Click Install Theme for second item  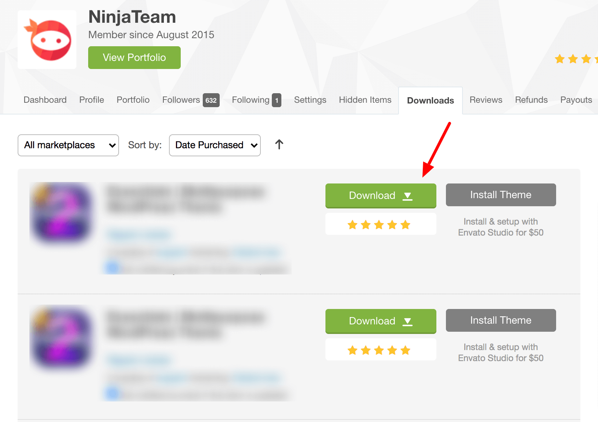[x=501, y=320]
